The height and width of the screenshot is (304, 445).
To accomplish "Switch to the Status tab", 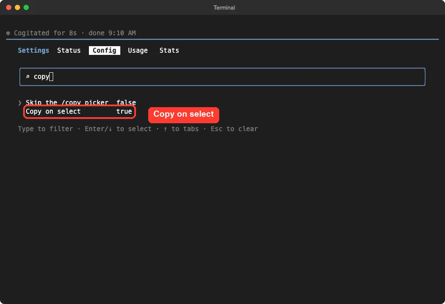I will pyautogui.click(x=69, y=51).
